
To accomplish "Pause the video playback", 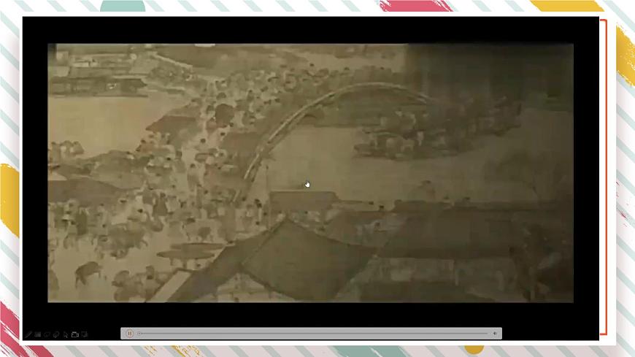I will [129, 334].
